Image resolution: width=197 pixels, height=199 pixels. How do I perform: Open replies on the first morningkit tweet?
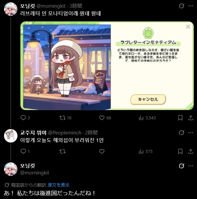25,118
